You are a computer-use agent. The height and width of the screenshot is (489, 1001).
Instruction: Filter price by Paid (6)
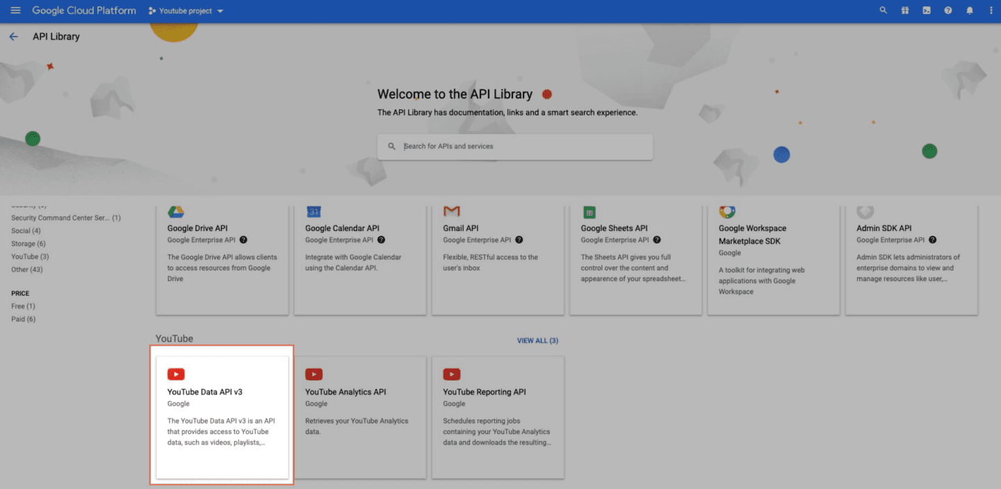[23, 319]
